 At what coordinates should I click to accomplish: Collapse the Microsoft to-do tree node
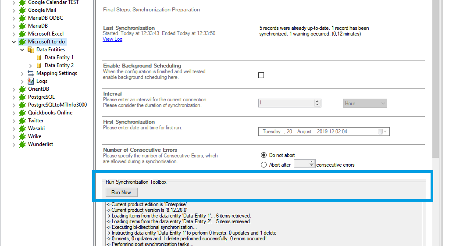click(14, 42)
